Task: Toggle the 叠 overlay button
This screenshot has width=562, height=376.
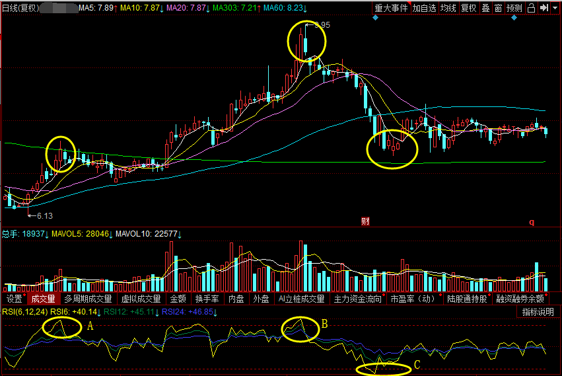Action: [x=485, y=9]
